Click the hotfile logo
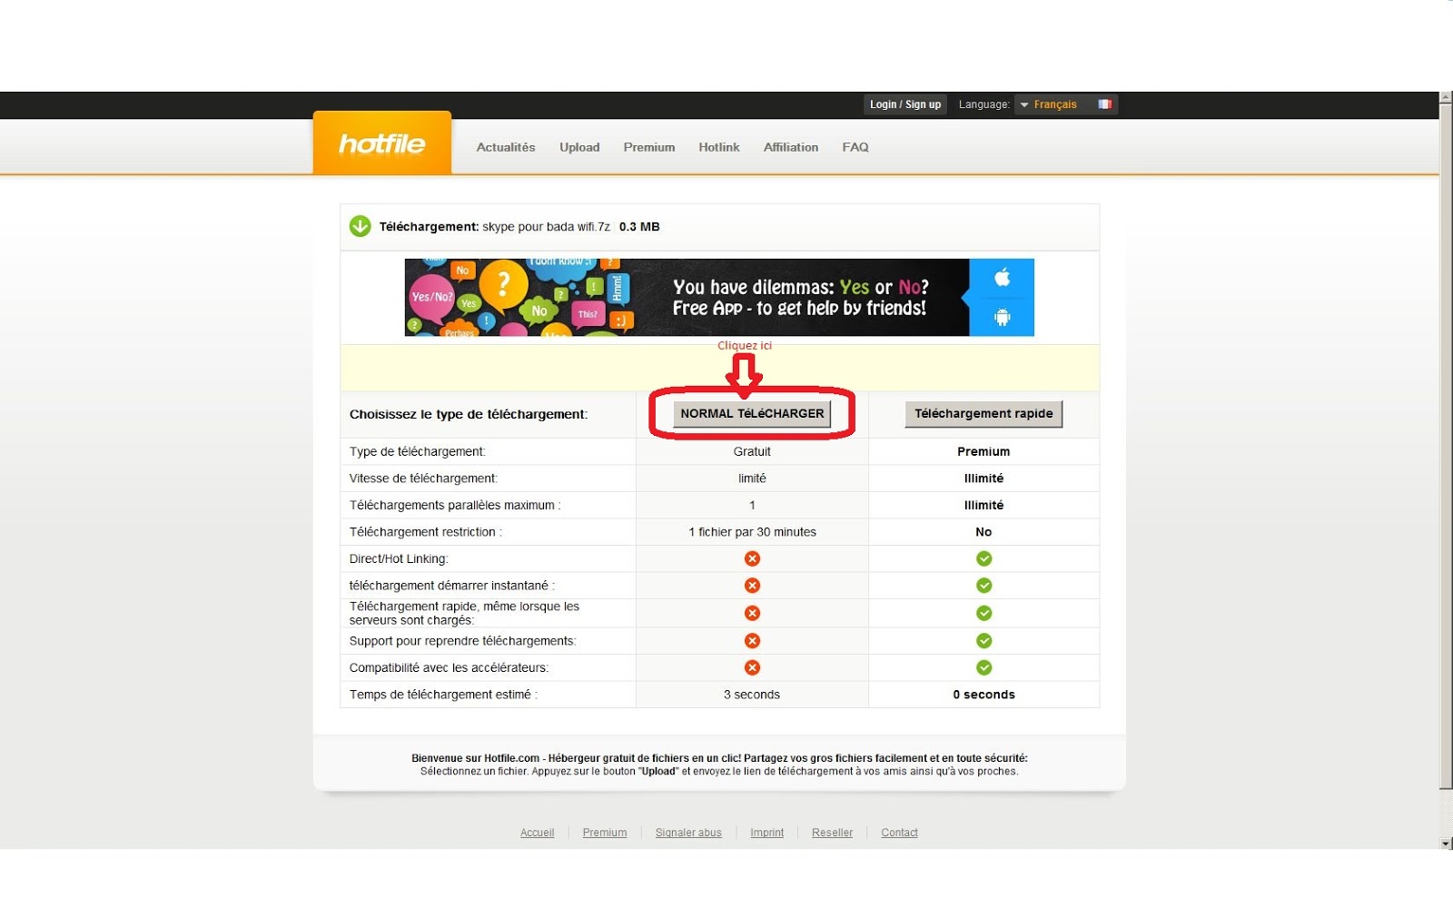Image resolution: width=1453 pixels, height=908 pixels. pos(382,143)
